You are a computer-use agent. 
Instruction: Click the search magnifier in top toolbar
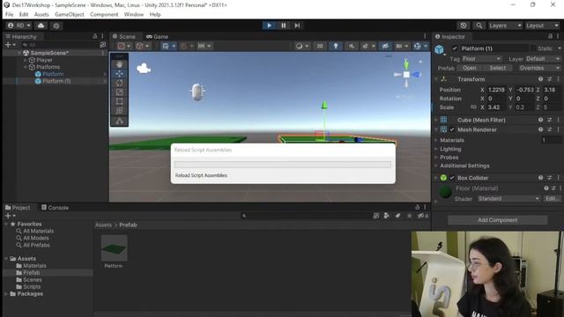[x=479, y=26]
